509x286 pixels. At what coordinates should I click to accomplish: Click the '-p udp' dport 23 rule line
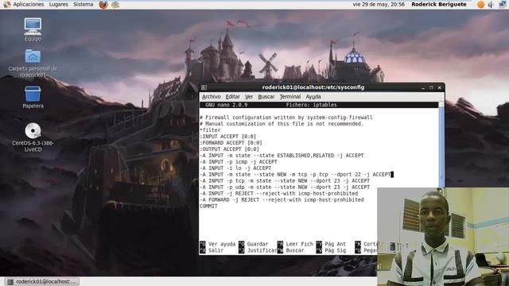click(x=285, y=187)
